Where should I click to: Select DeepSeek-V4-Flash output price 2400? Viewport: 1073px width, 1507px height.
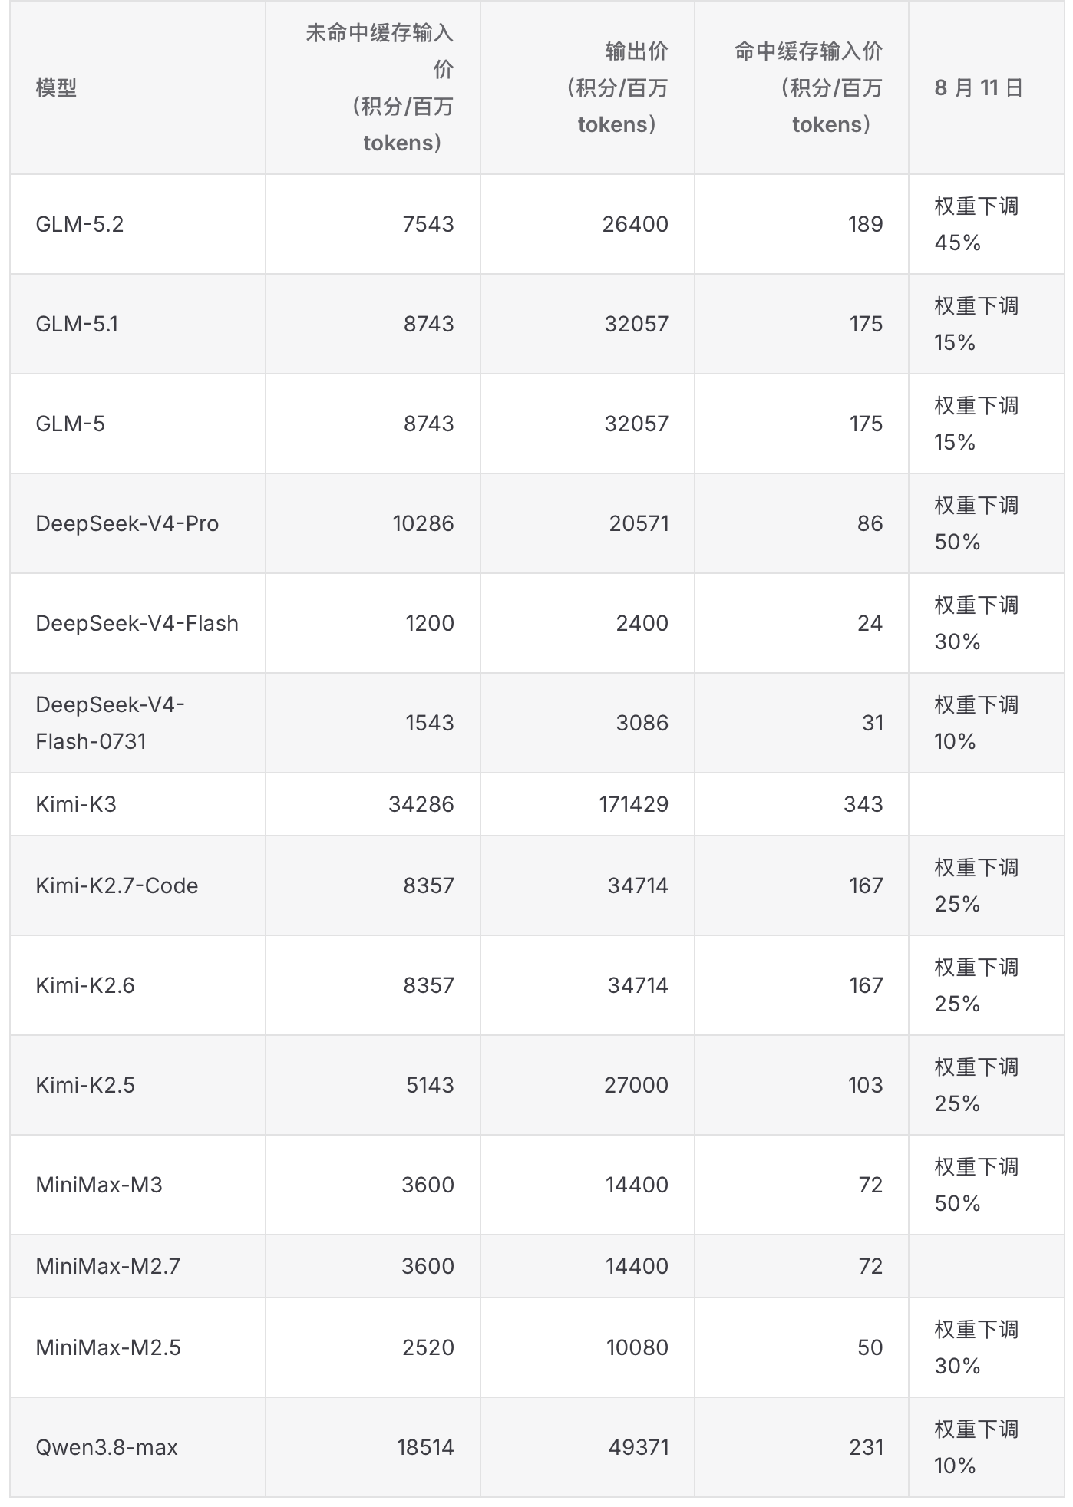click(x=642, y=623)
